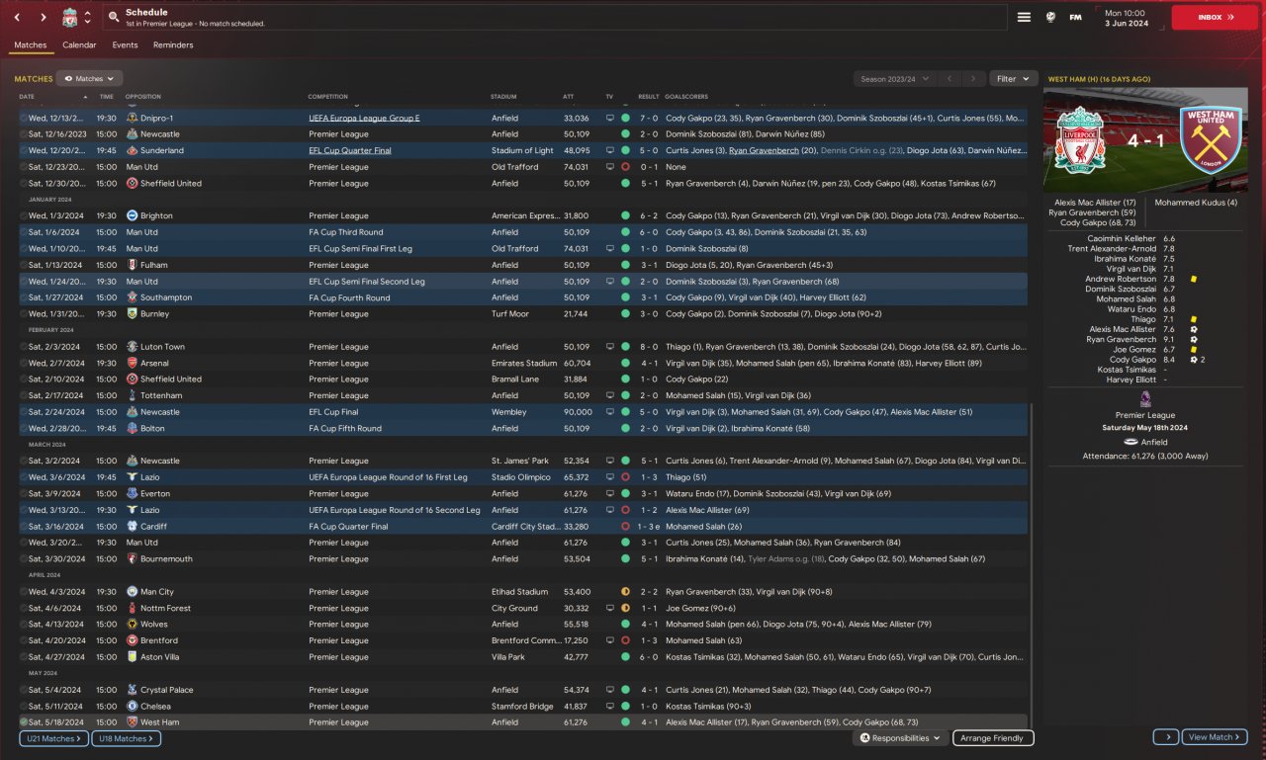
Task: Click "Stadio Olimpico" in the Lazio row
Action: 521,477
